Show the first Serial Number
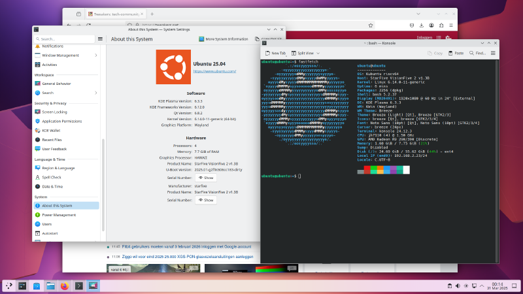Screen dimensions: 523x294 click(206, 178)
